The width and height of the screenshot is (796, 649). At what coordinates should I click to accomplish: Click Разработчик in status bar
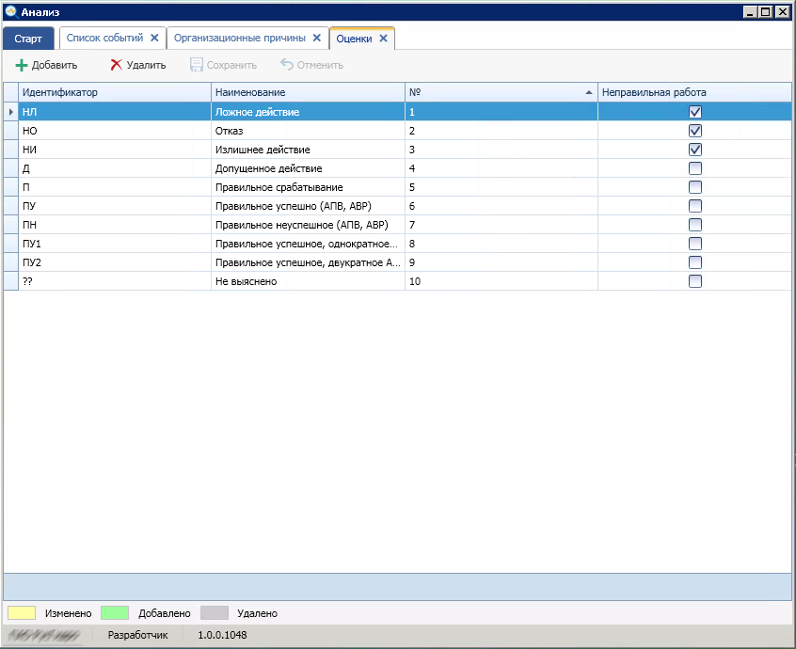137,635
